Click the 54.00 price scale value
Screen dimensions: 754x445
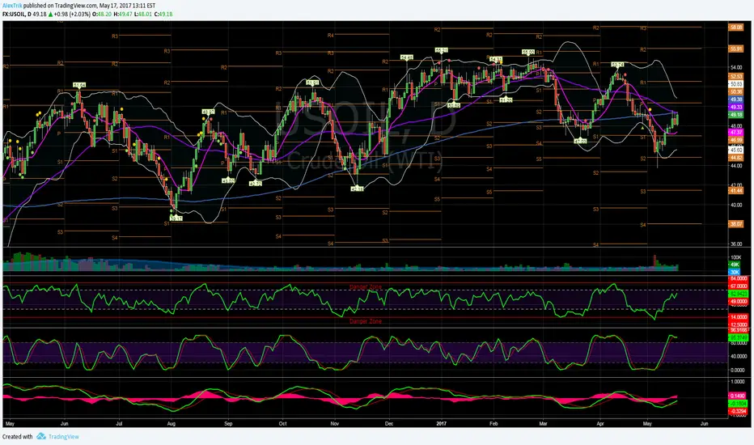click(x=736, y=67)
